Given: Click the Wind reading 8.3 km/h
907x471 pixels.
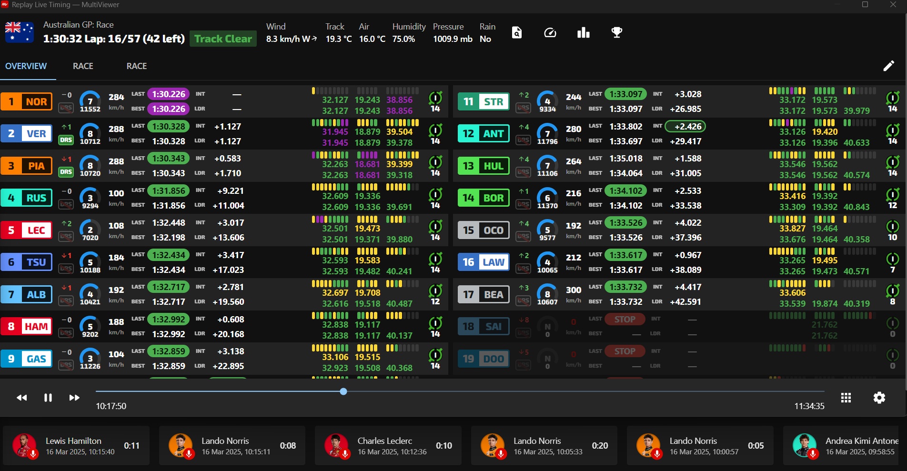Looking at the screenshot, I should click(x=292, y=39).
